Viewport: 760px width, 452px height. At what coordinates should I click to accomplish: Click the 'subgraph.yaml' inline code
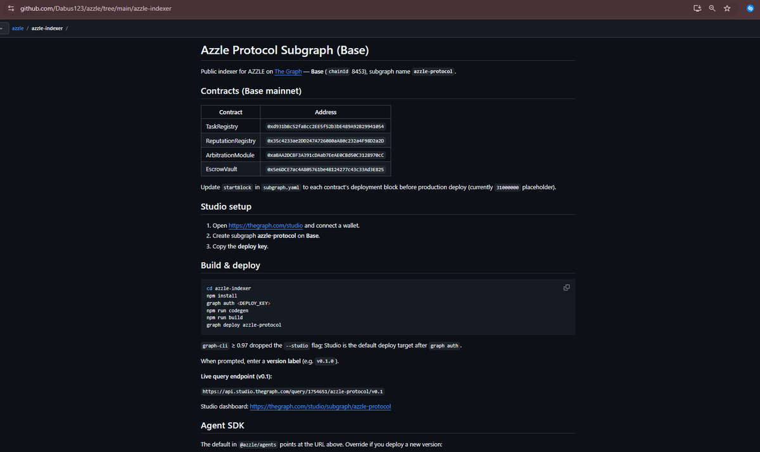[x=281, y=188]
